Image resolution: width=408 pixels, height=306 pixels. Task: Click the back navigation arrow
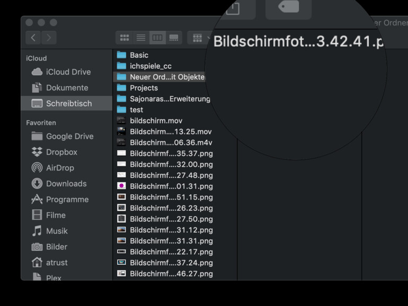pyautogui.click(x=33, y=38)
